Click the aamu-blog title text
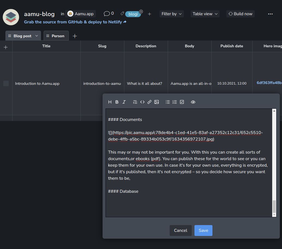The image size is (282, 249). [x=39, y=14]
